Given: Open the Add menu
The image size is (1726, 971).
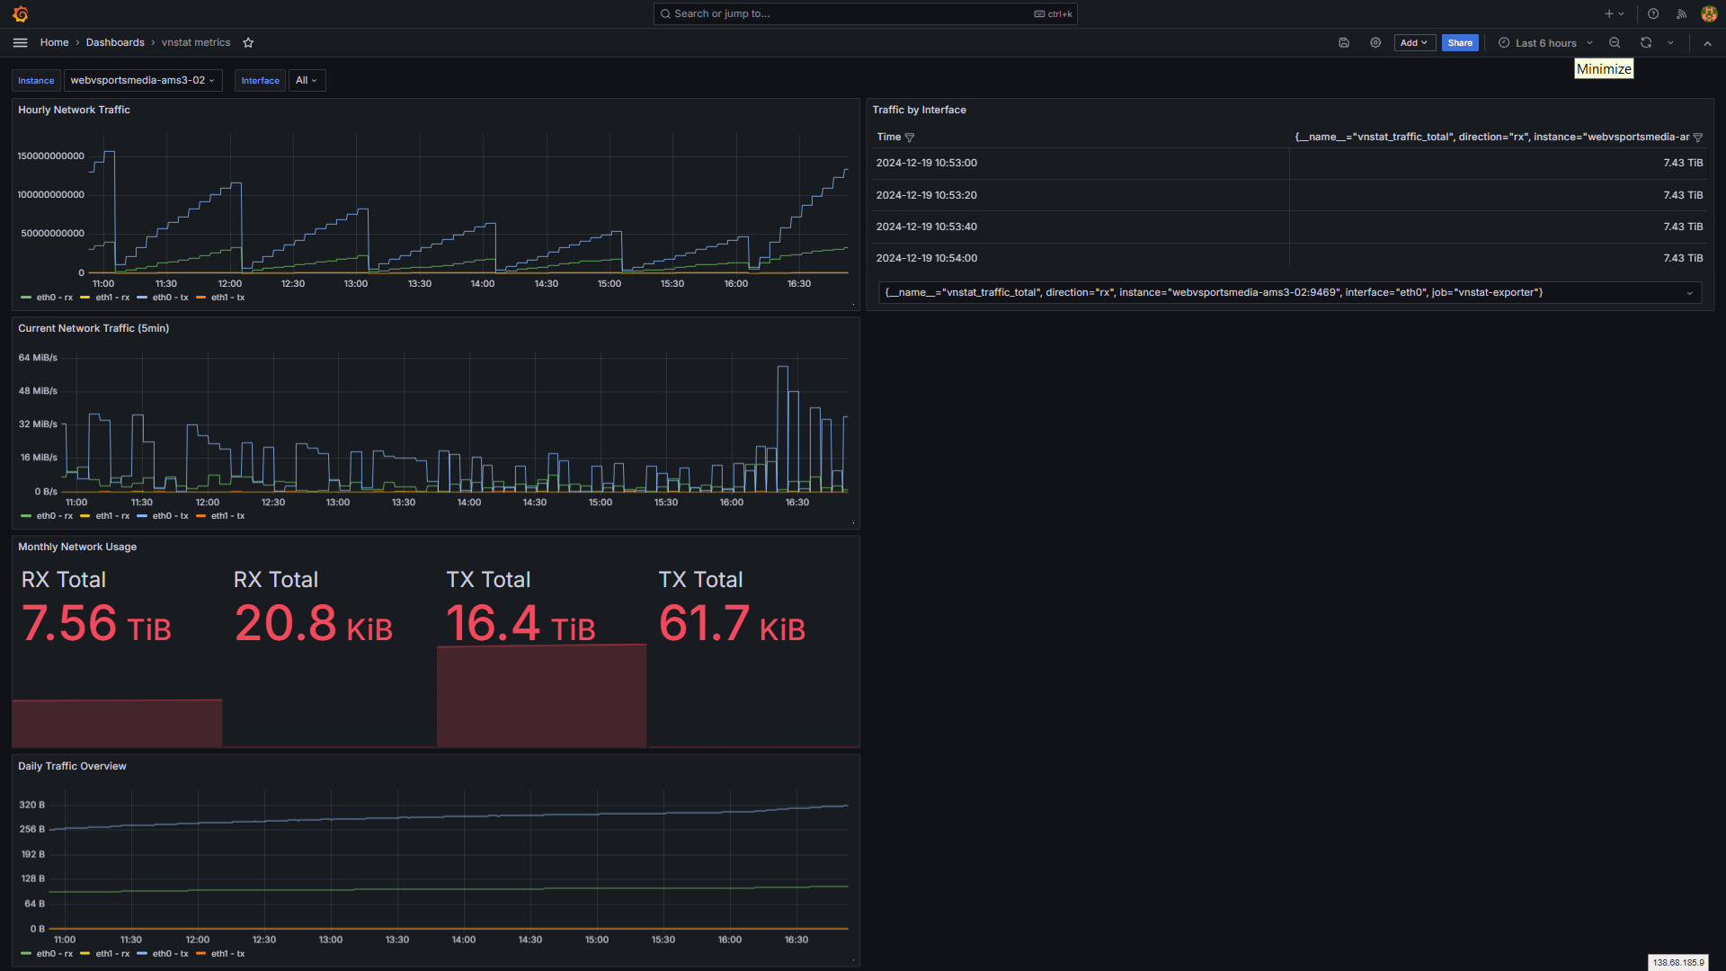Looking at the screenshot, I should click(x=1414, y=42).
